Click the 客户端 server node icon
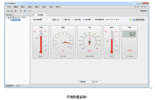This screenshot has height=100, width=155. (9, 18)
